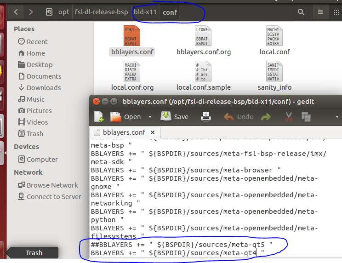This screenshot has height=263, width=342.
Task: Open Trash in Places sidebar
Action: [30, 133]
